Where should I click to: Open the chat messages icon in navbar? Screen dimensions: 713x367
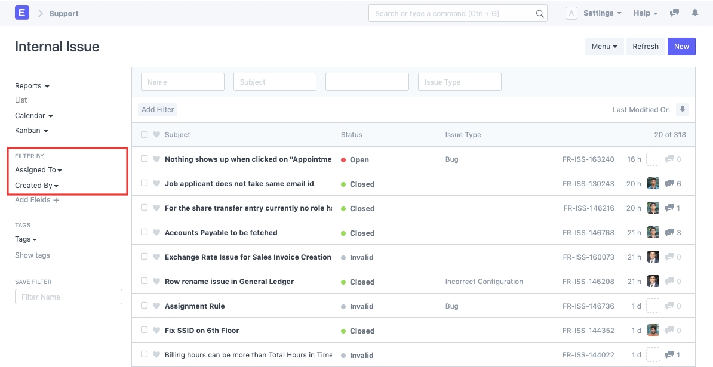pyautogui.click(x=674, y=13)
